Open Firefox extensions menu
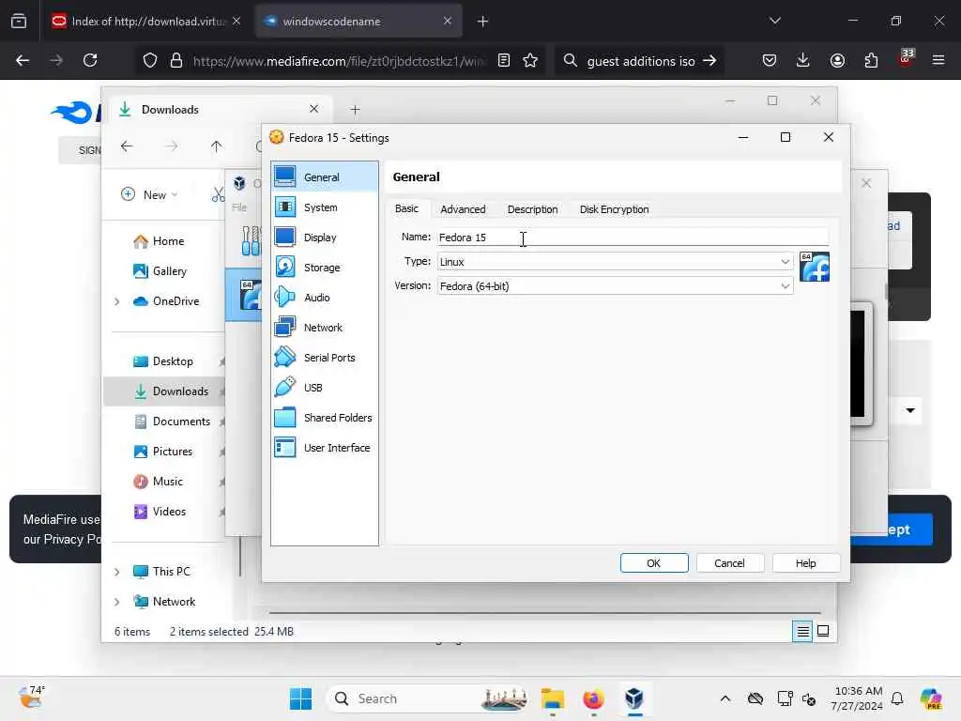Screen dimensions: 961x721 (871, 60)
